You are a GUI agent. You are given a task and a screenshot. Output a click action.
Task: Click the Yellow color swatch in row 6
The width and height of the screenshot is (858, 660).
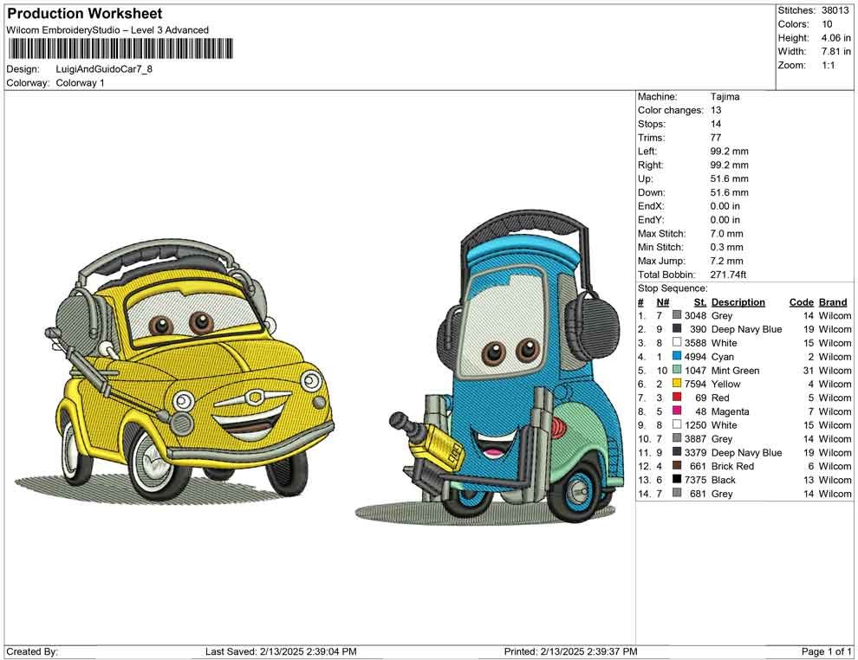[x=677, y=384]
